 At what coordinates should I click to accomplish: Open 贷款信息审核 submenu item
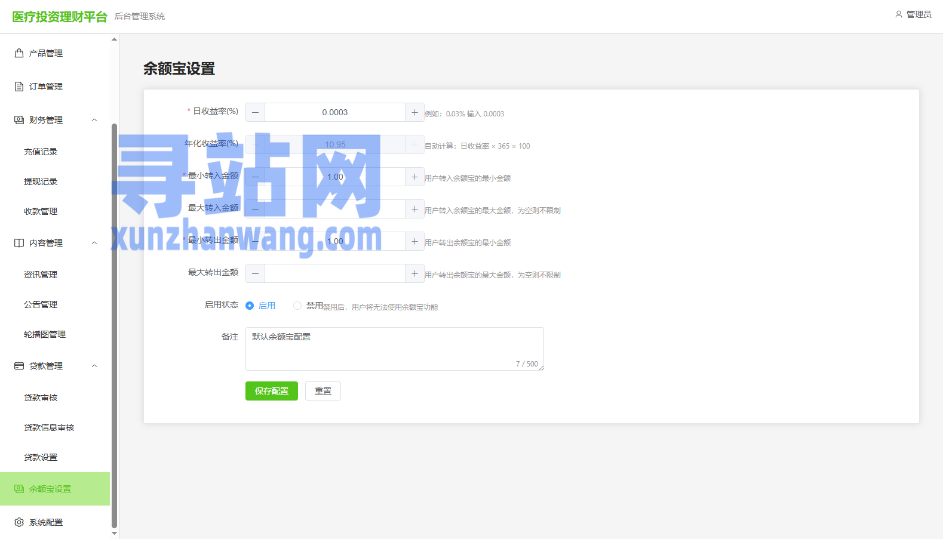pos(55,427)
